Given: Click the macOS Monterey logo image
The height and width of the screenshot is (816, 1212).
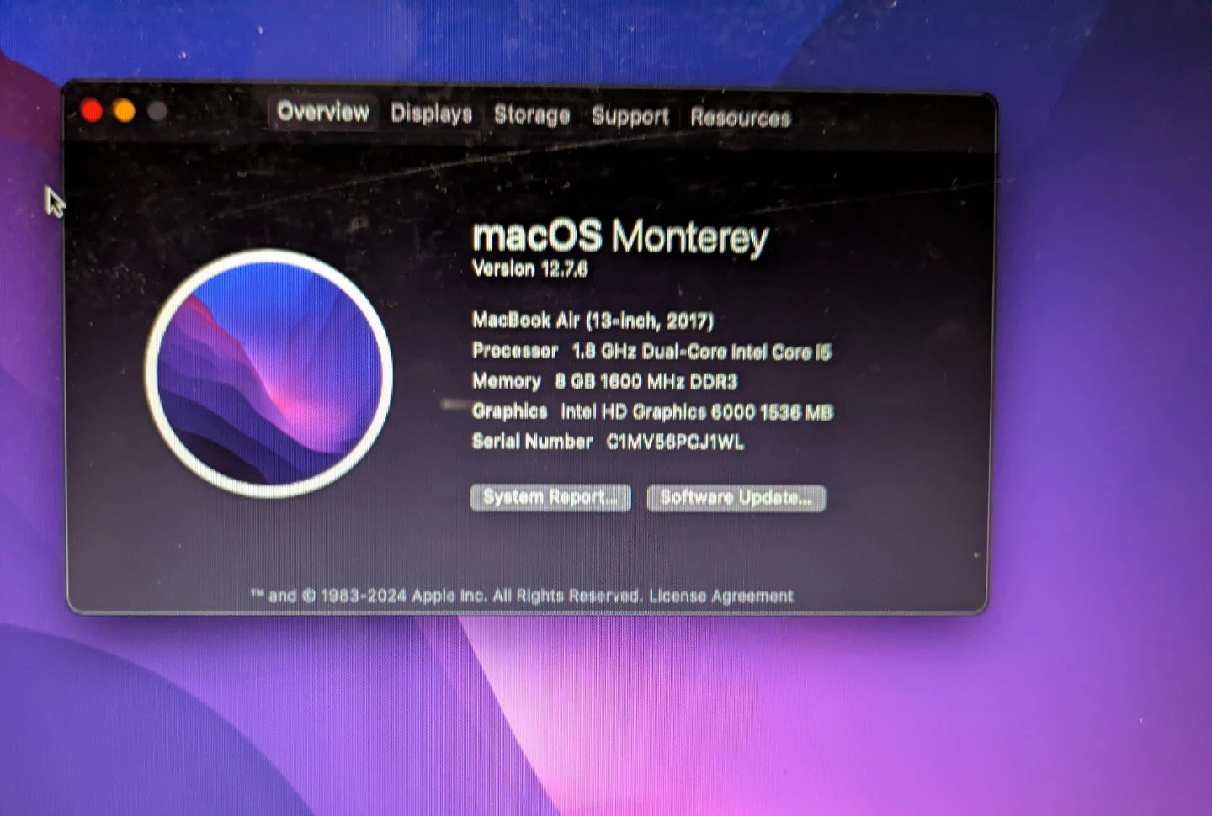Looking at the screenshot, I should 268,373.
